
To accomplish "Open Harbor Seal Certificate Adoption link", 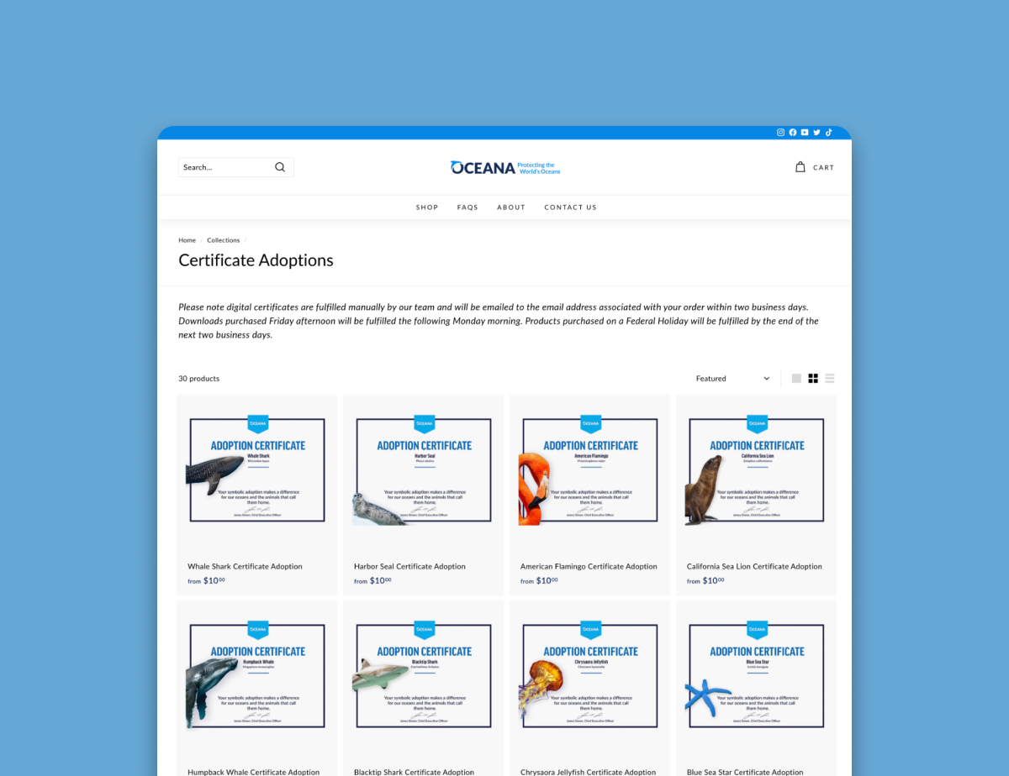I will pyautogui.click(x=409, y=567).
